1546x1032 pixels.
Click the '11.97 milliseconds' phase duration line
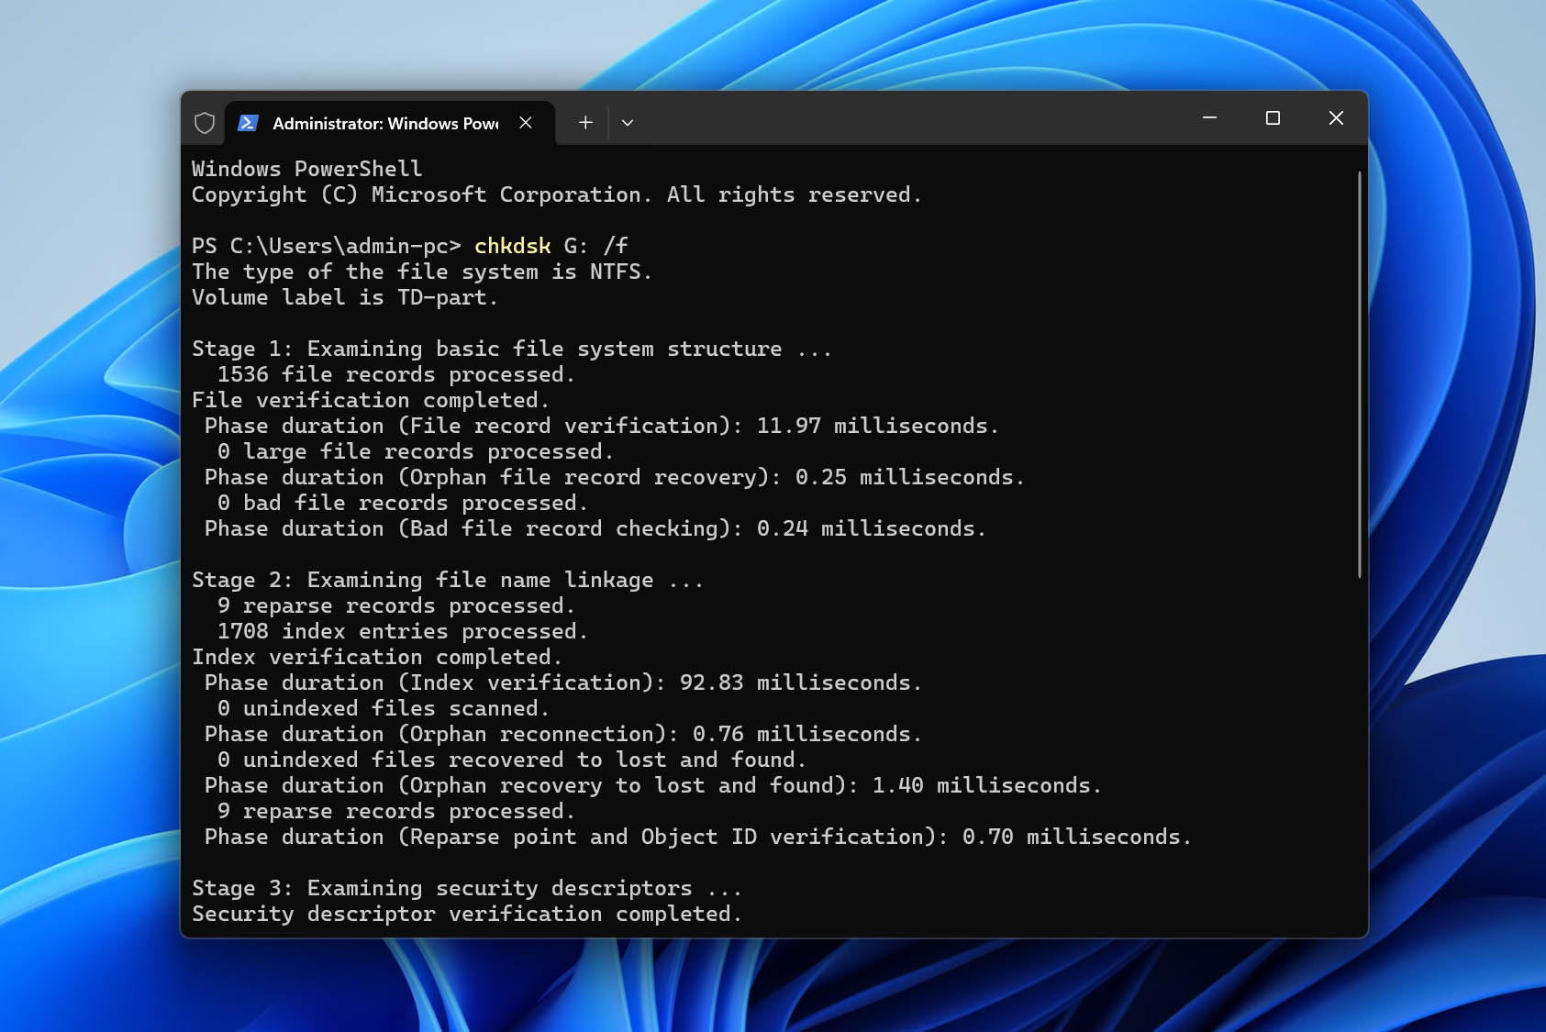click(x=601, y=426)
